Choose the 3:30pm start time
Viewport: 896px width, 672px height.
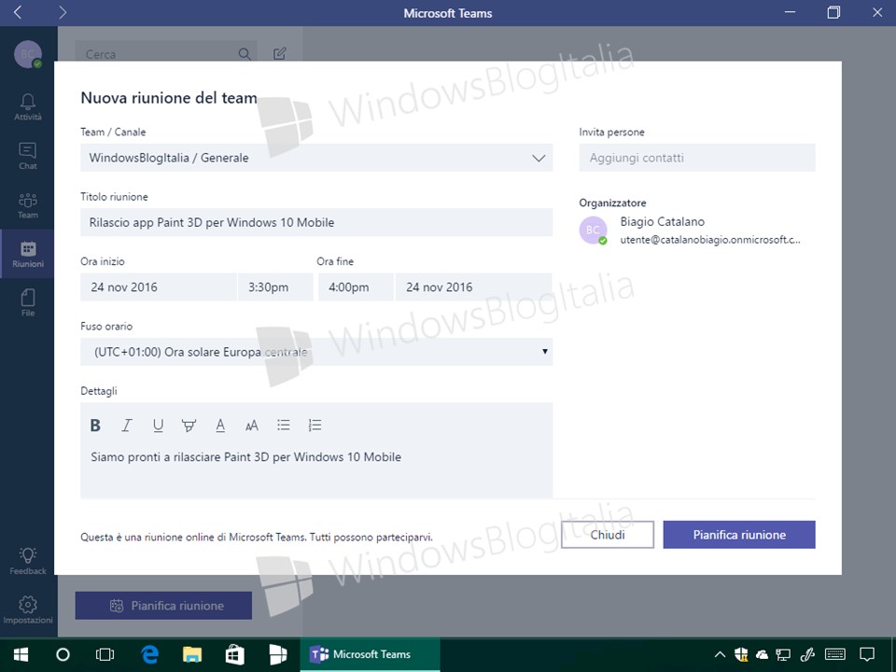tap(275, 287)
